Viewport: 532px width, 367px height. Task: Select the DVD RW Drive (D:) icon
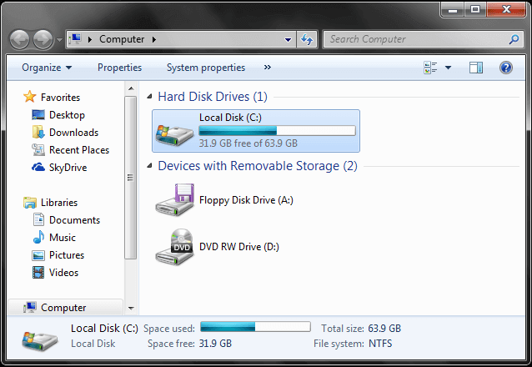[175, 247]
